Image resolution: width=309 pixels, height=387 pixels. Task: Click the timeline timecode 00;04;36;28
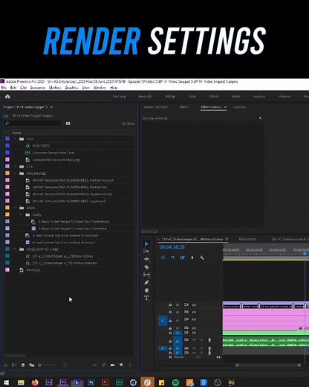172,247
